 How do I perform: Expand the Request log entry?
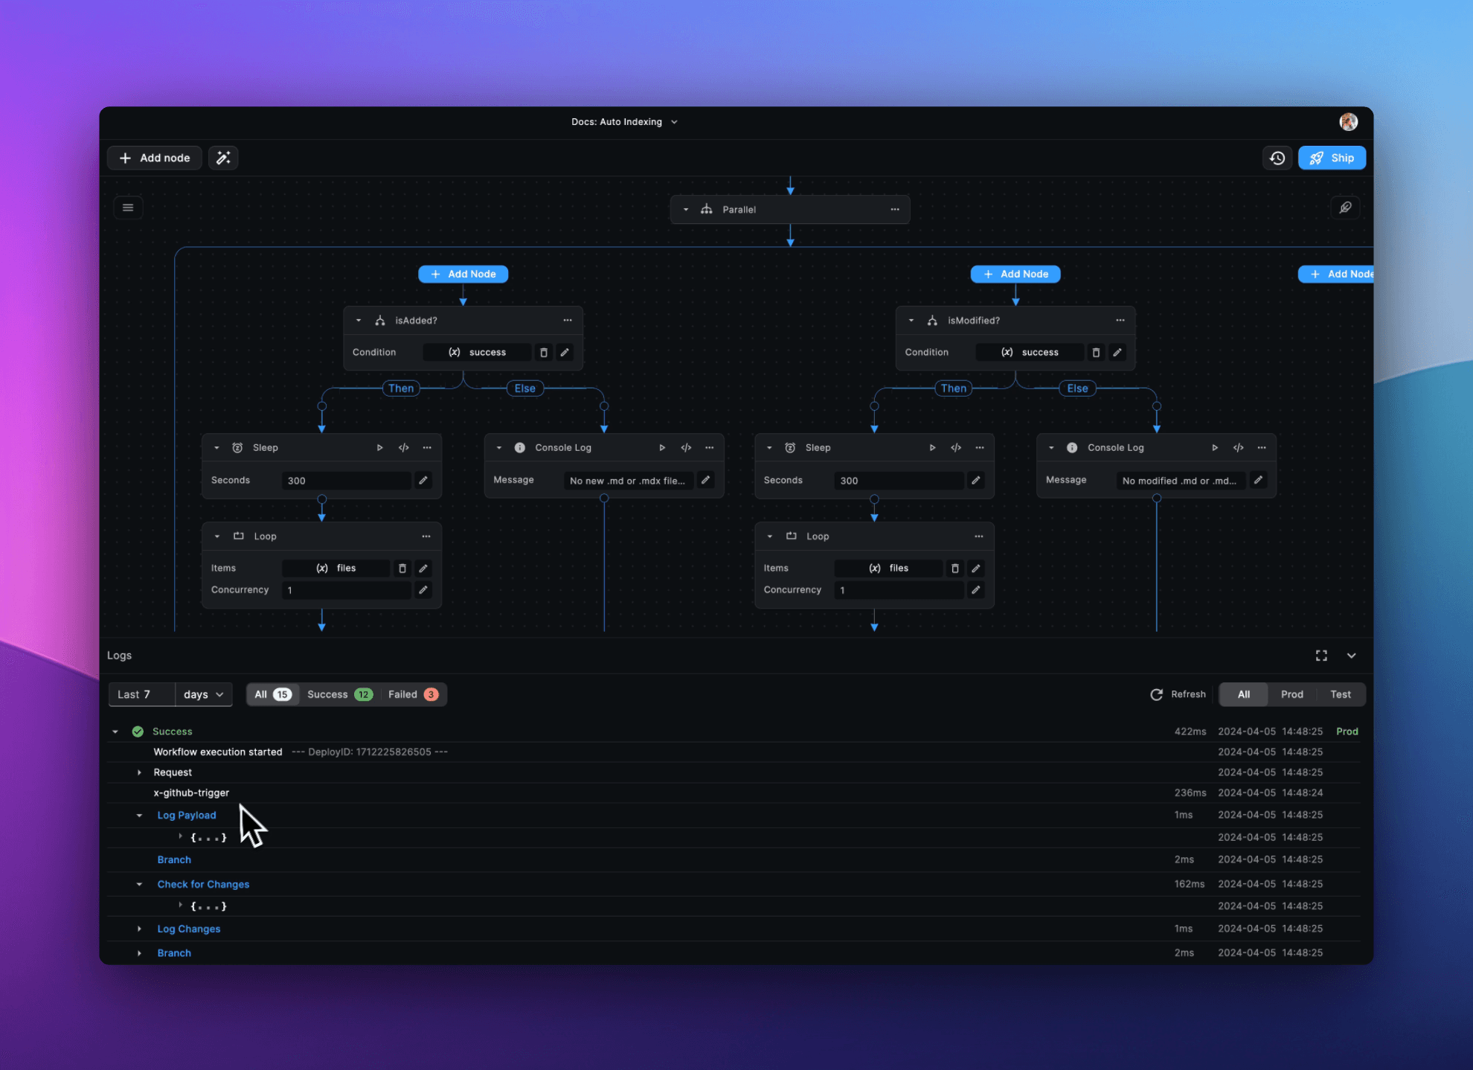(x=138, y=772)
